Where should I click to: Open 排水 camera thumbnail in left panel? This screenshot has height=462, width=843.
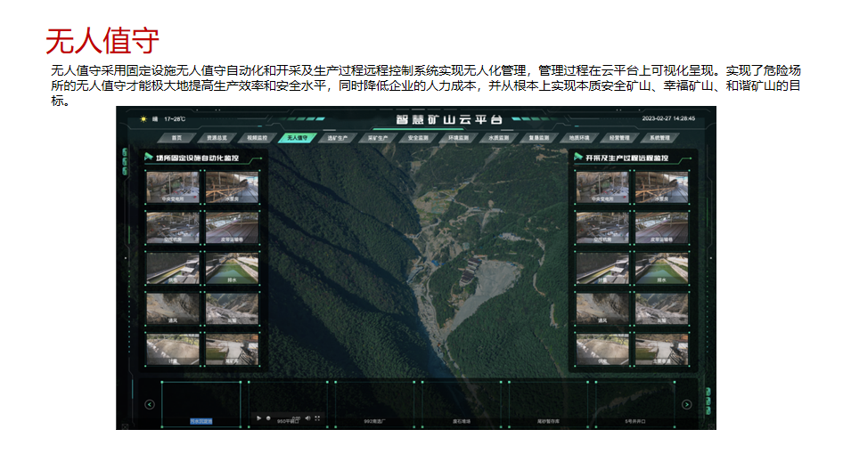[x=232, y=269]
